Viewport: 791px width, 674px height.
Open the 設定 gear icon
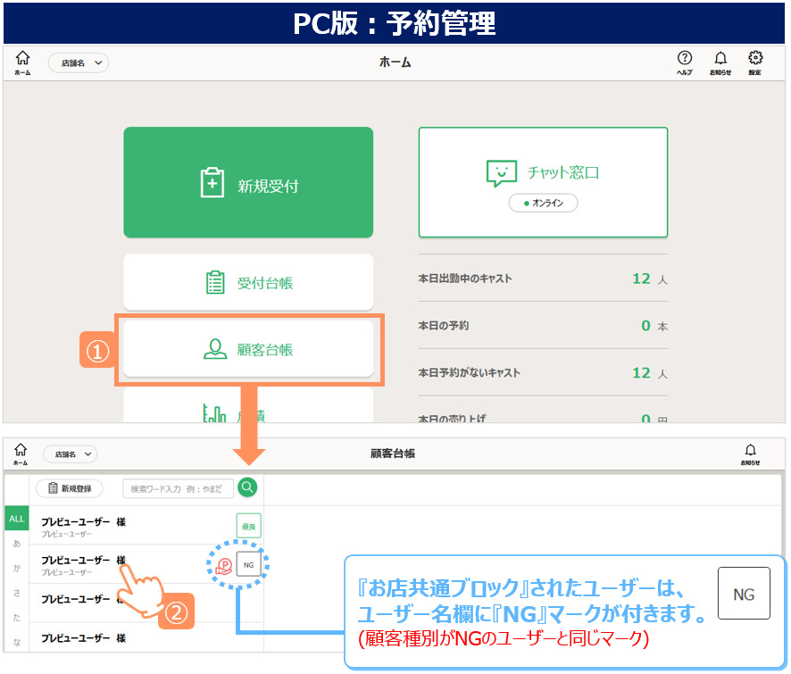click(x=755, y=61)
